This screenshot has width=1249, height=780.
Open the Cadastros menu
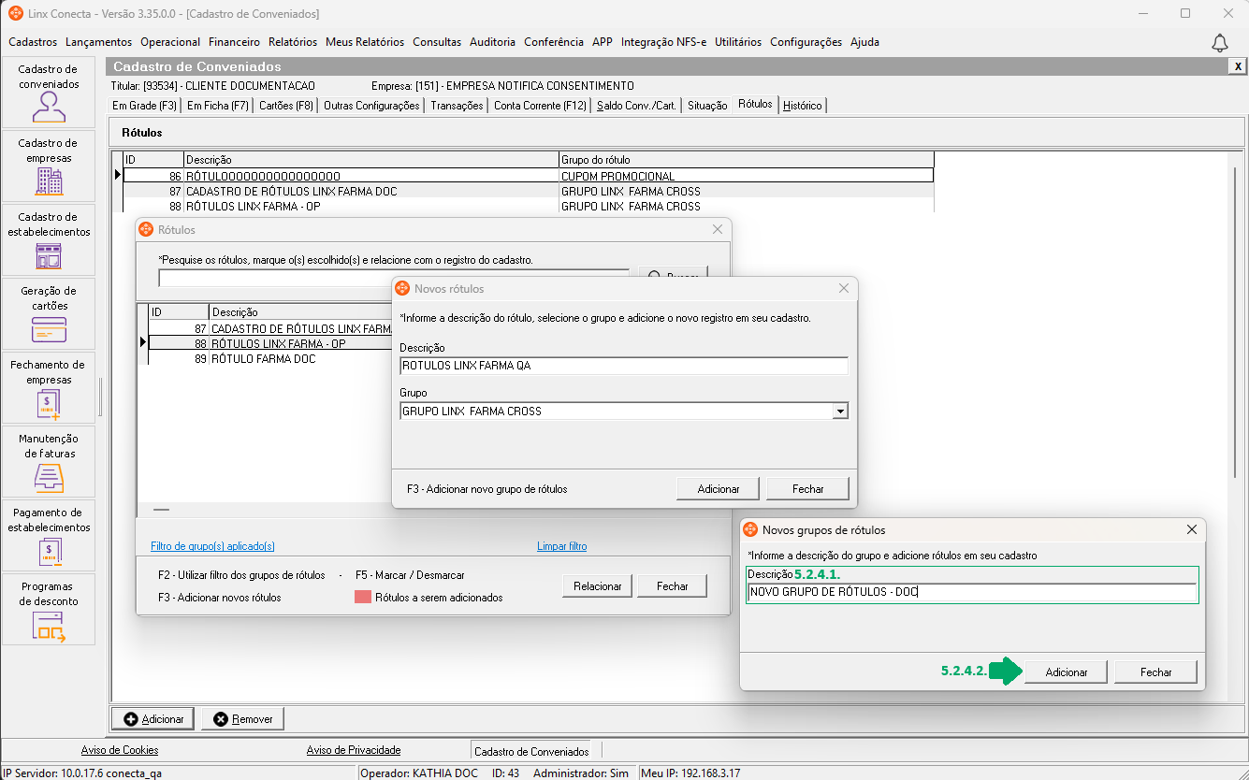click(33, 42)
